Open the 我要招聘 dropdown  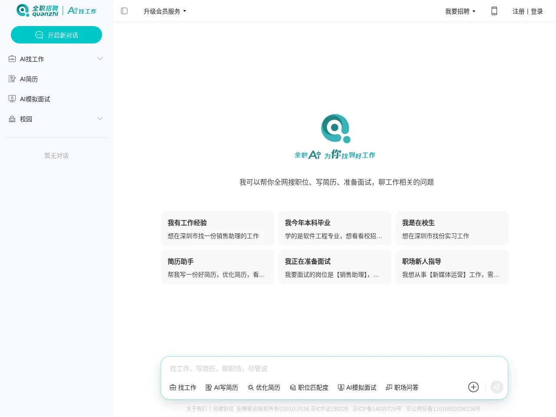click(x=460, y=11)
